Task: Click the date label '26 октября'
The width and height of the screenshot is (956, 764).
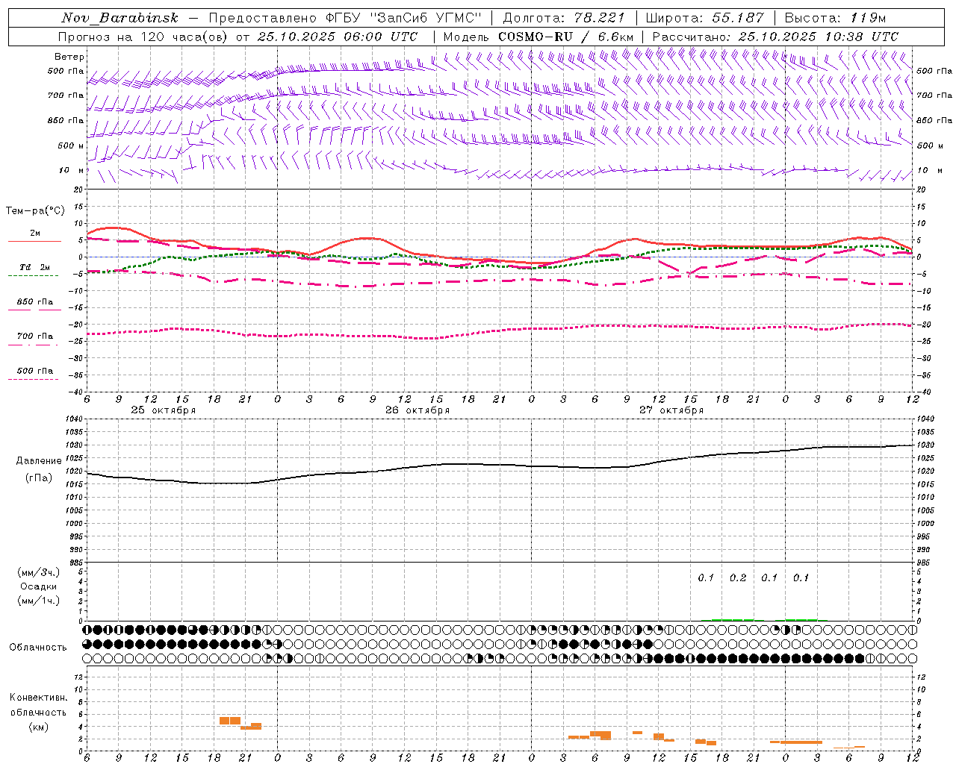Action: (x=418, y=410)
